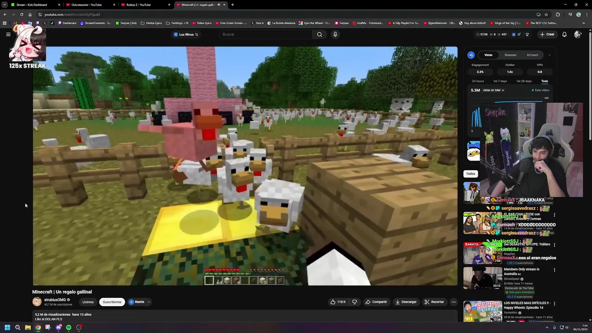Viewport: 592px width, 333px height.
Task: Open vistas en total dropdown
Action: pos(493,90)
